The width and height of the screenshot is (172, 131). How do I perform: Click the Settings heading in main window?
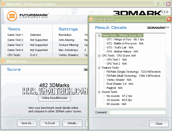tap(68, 29)
